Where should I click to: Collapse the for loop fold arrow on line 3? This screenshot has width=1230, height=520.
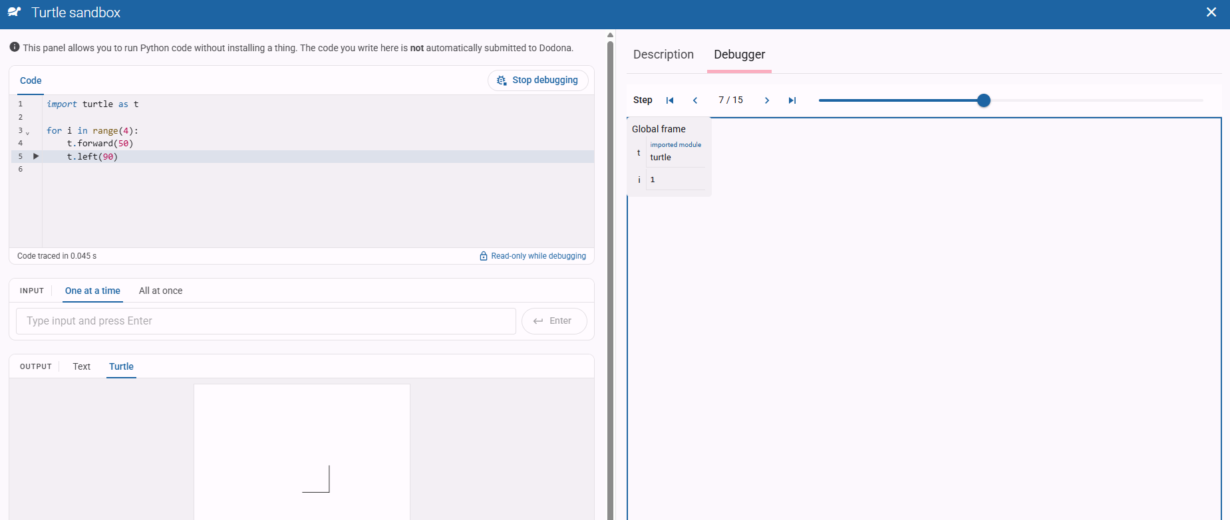(x=27, y=132)
